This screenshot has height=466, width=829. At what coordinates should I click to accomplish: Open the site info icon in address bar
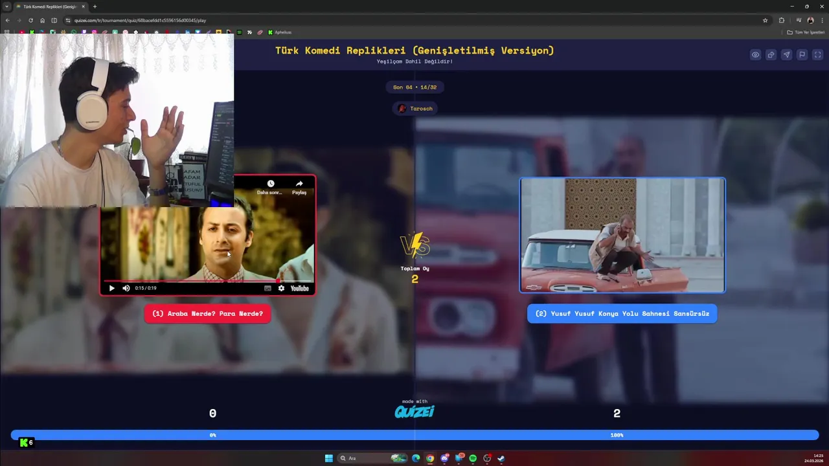tap(68, 20)
